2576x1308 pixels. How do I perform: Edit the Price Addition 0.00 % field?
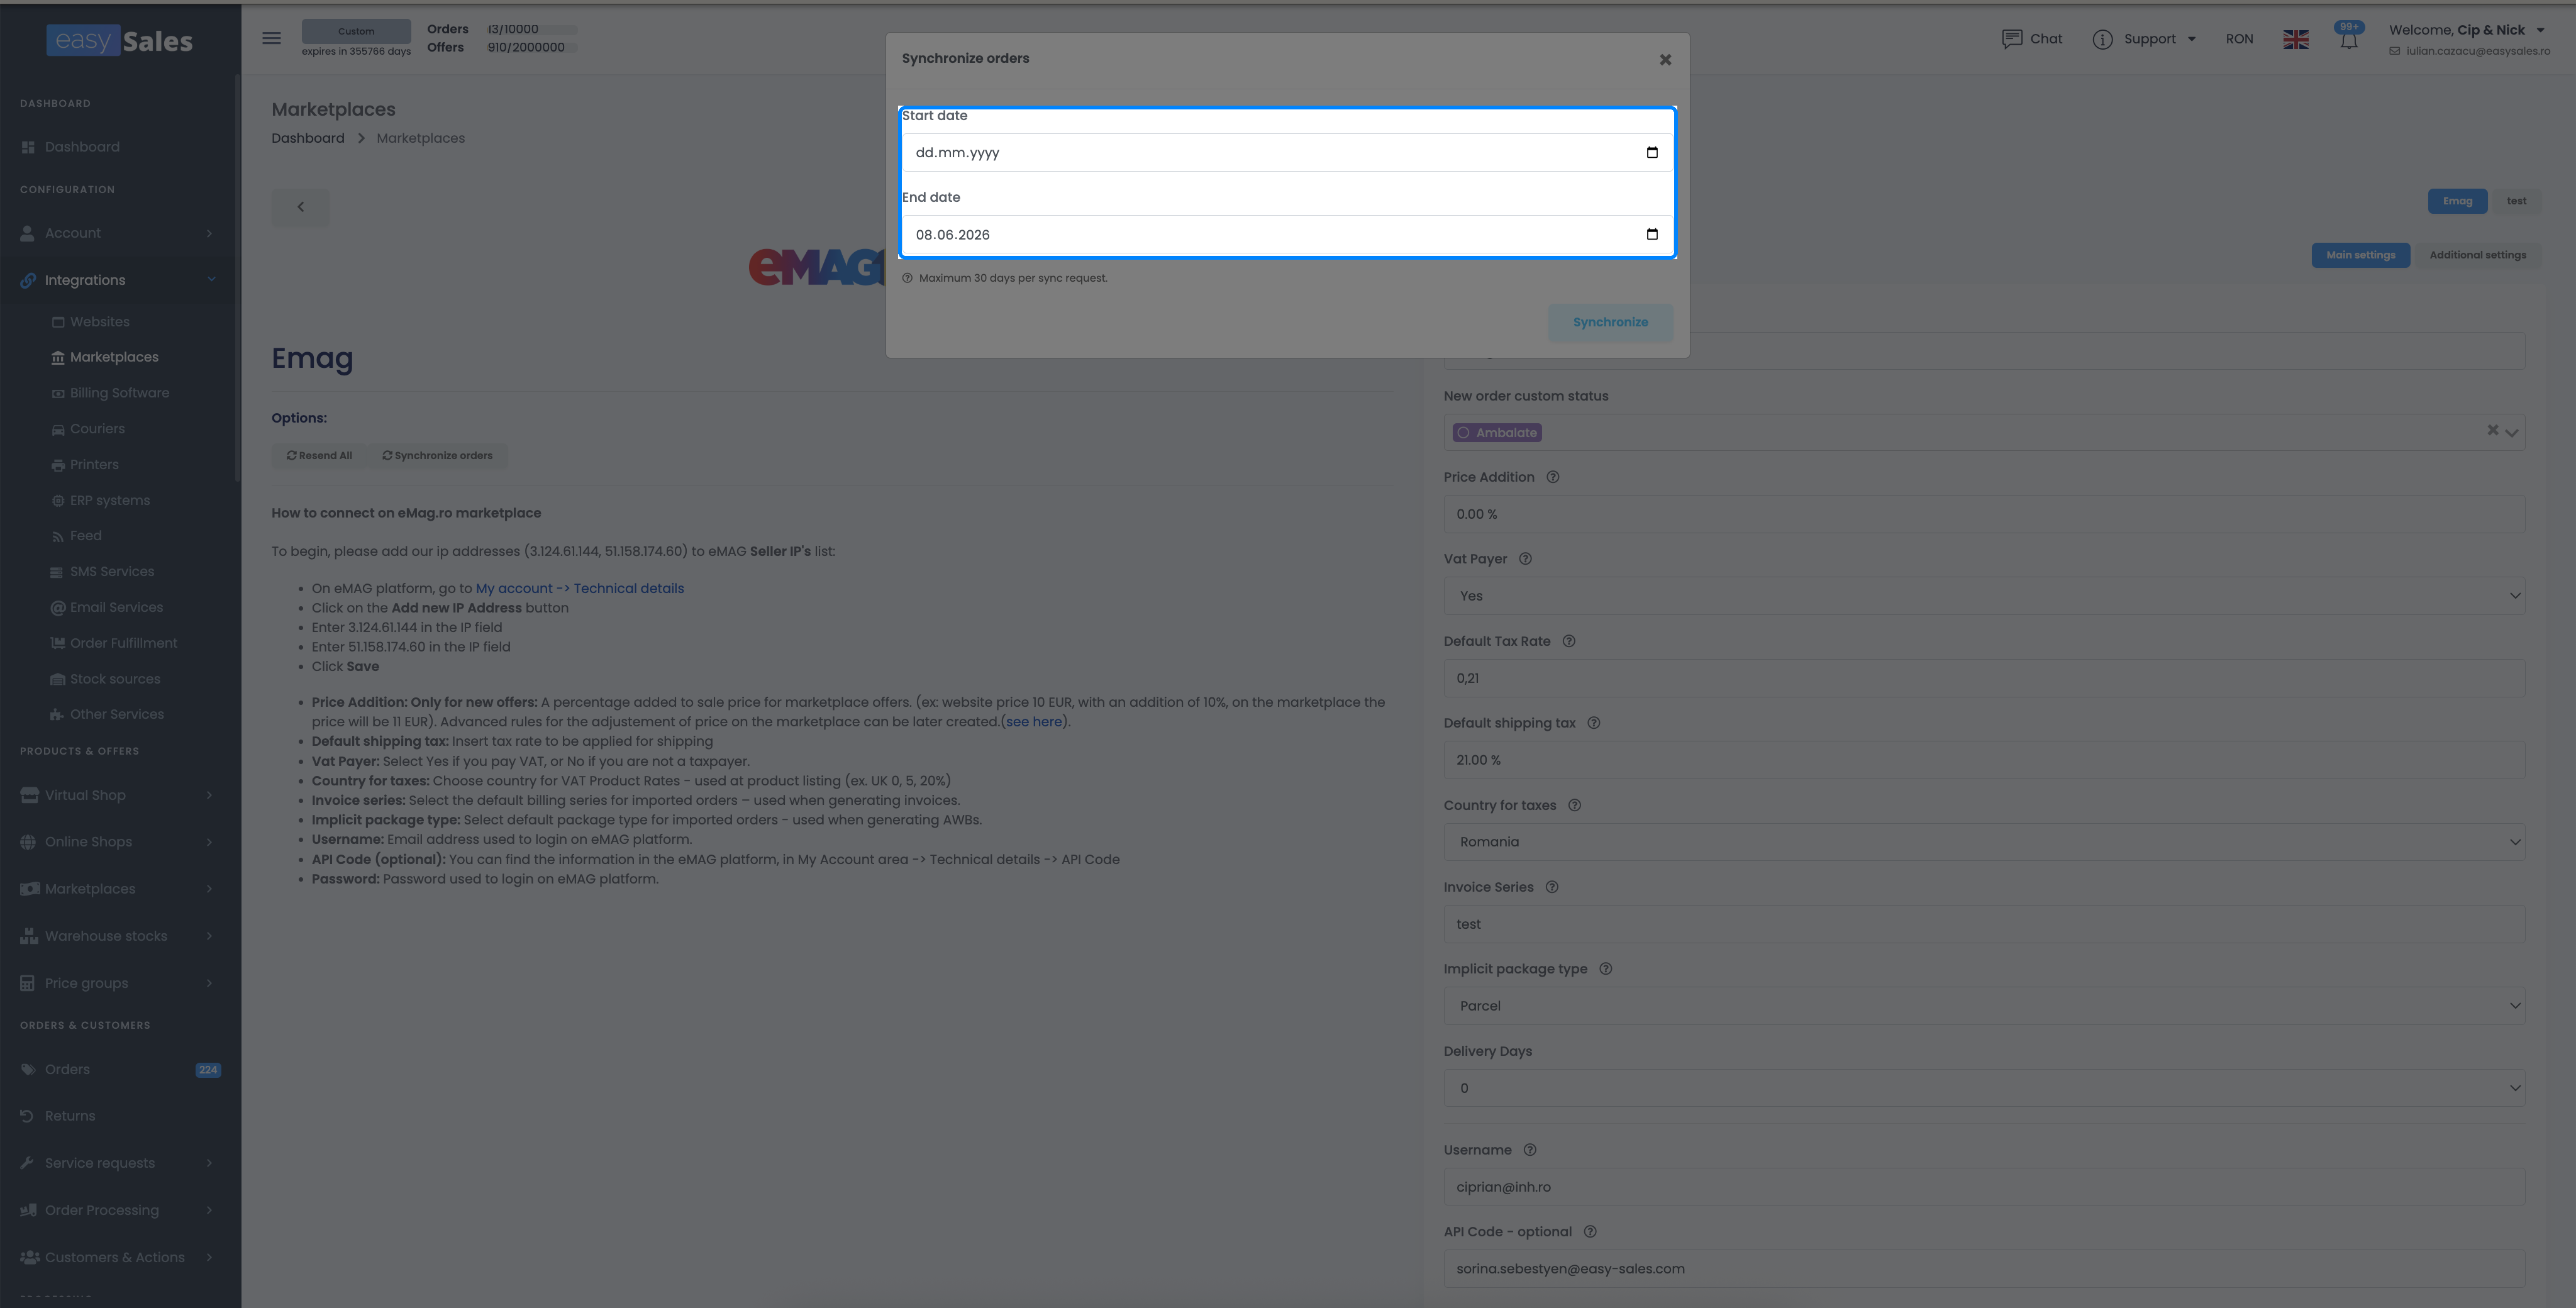[x=1984, y=514]
